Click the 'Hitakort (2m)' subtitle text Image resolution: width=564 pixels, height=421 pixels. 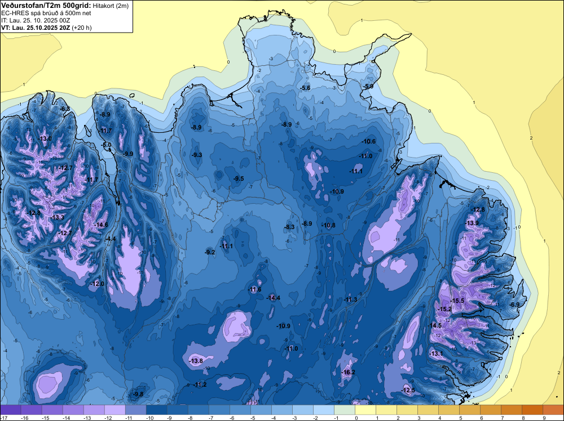click(x=111, y=6)
